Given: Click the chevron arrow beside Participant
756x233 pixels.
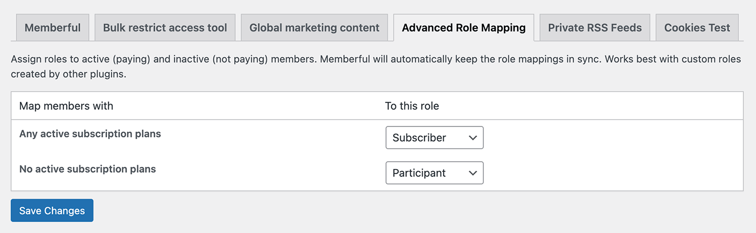Looking at the screenshot, I should click(472, 173).
